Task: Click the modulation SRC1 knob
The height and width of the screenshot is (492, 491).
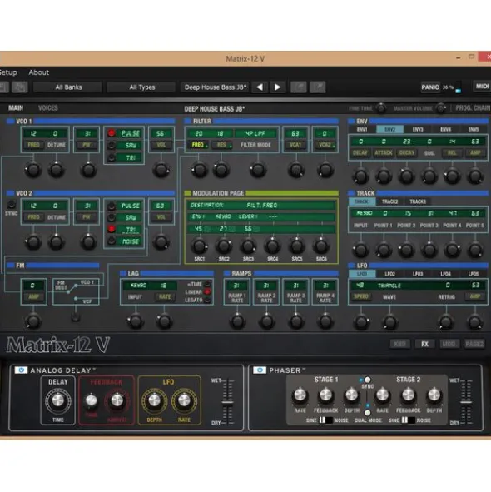Action: (199, 246)
